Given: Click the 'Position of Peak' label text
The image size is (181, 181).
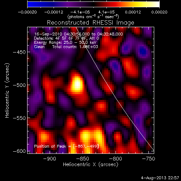Looking at the screenshot, I should (x=50, y=146).
